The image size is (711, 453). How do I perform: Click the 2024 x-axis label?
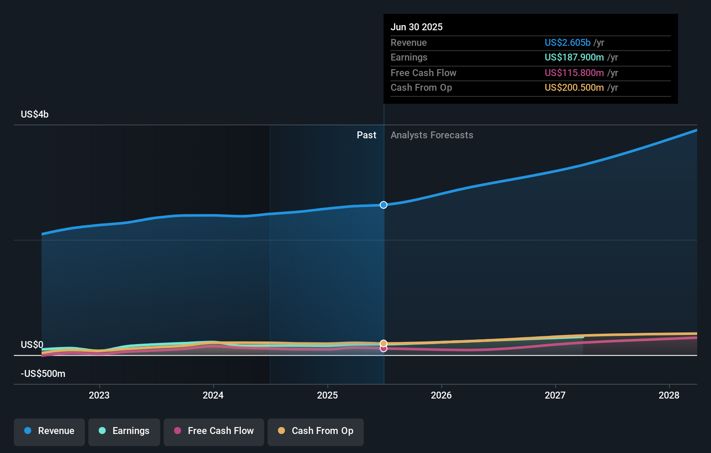pos(213,395)
